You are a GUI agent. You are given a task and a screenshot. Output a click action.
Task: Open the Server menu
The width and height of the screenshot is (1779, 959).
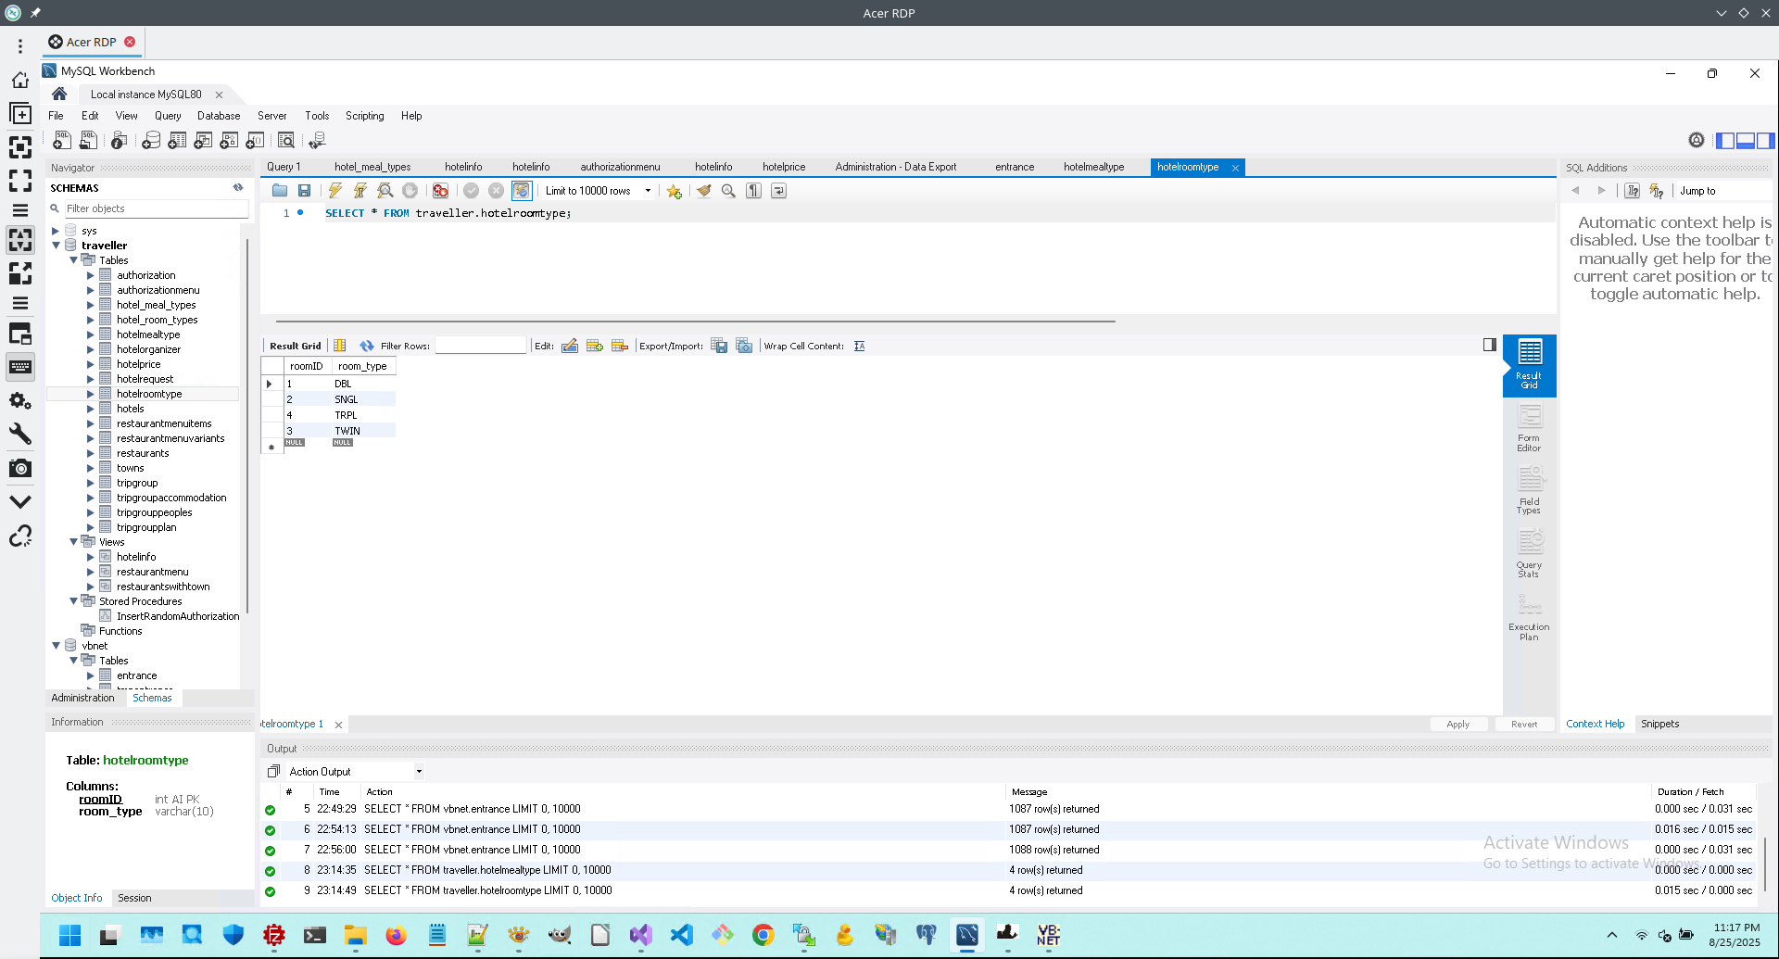pyautogui.click(x=271, y=116)
